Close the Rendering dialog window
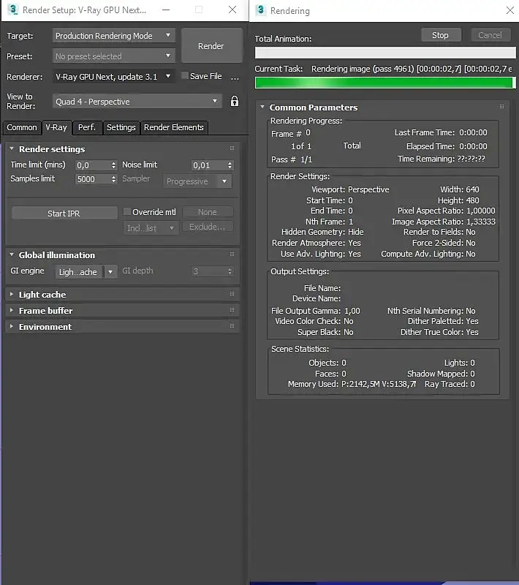This screenshot has height=585, width=519. [x=510, y=10]
